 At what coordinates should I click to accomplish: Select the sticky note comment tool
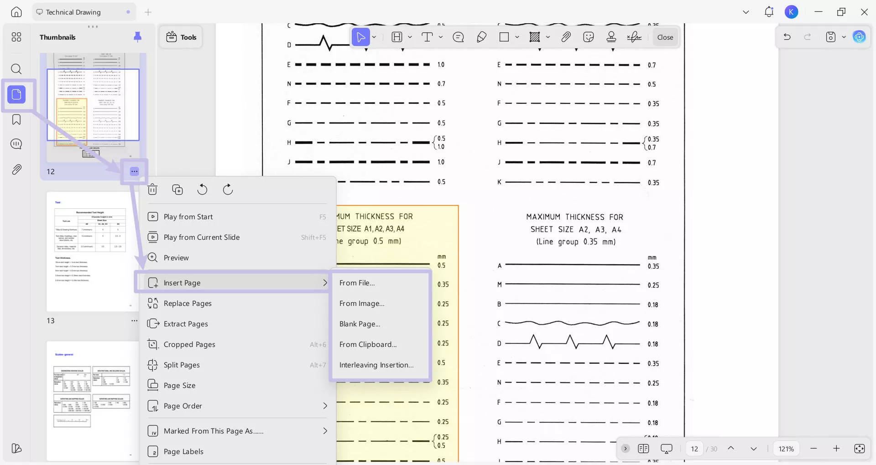(458, 37)
